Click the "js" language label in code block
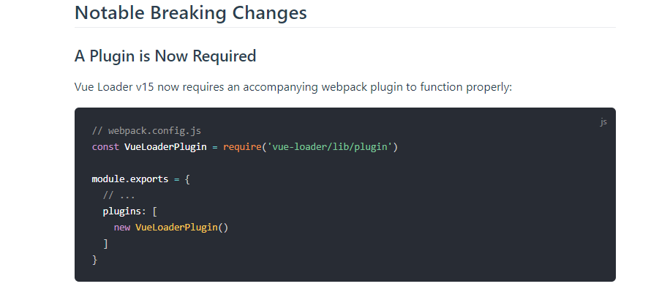670x300 pixels. pos(603,122)
